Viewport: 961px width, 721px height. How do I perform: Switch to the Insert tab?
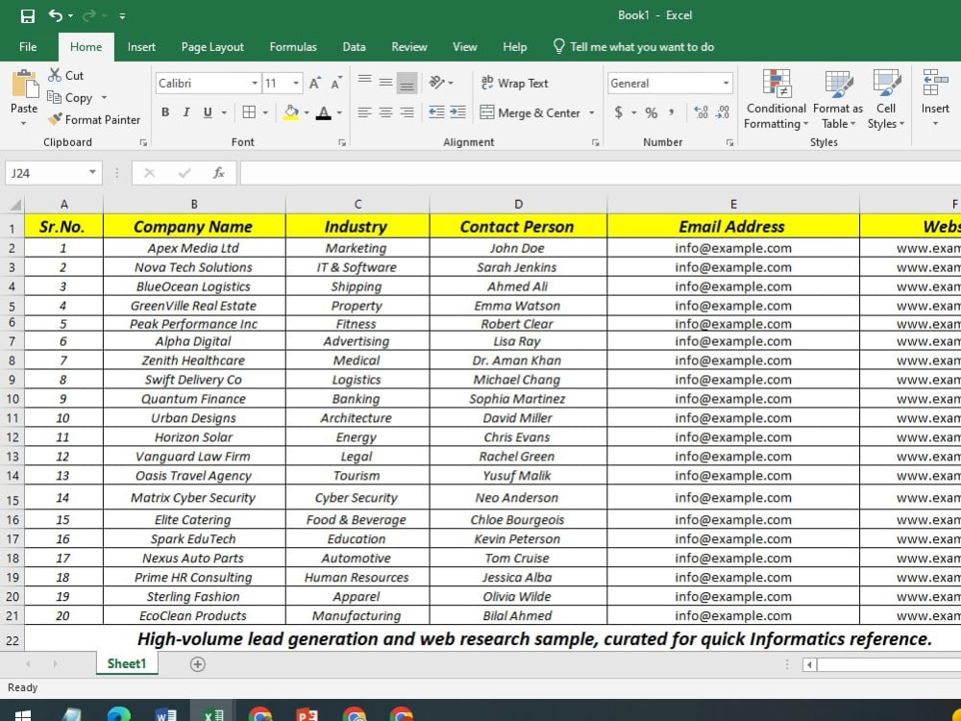141,46
